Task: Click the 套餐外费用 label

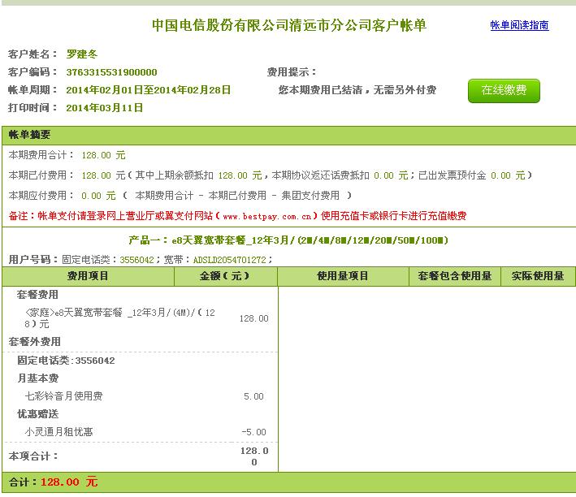Action: coord(35,342)
